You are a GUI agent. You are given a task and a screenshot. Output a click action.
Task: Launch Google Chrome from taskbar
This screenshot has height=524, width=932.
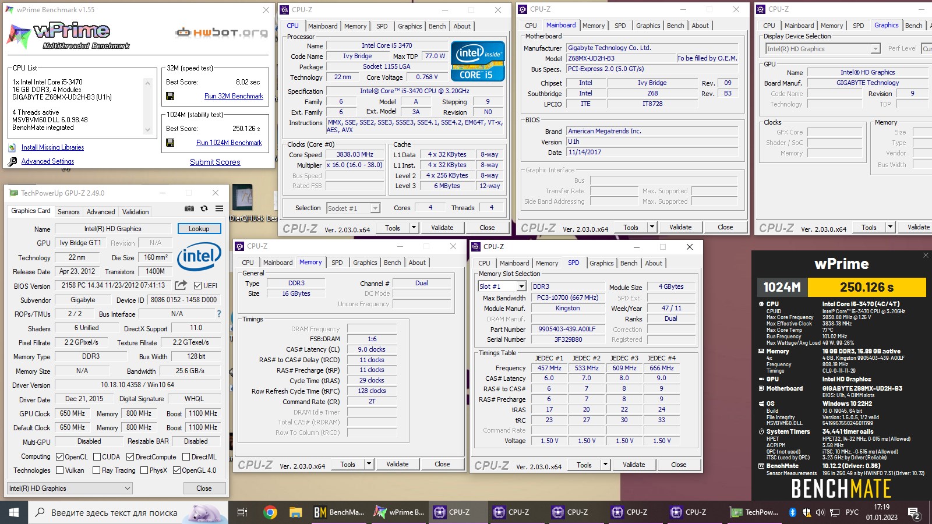click(x=270, y=512)
